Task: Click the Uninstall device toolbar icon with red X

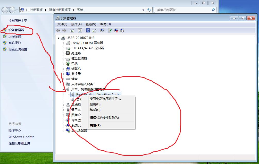Action: click(116, 31)
